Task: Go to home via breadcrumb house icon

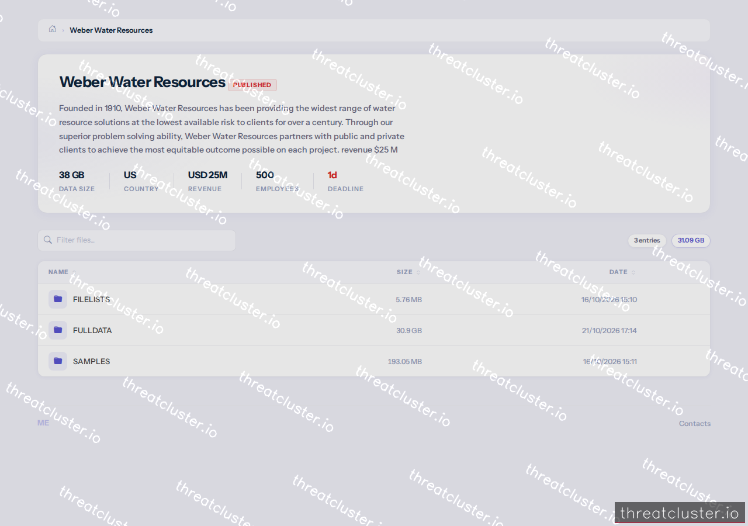Action: [x=53, y=30]
